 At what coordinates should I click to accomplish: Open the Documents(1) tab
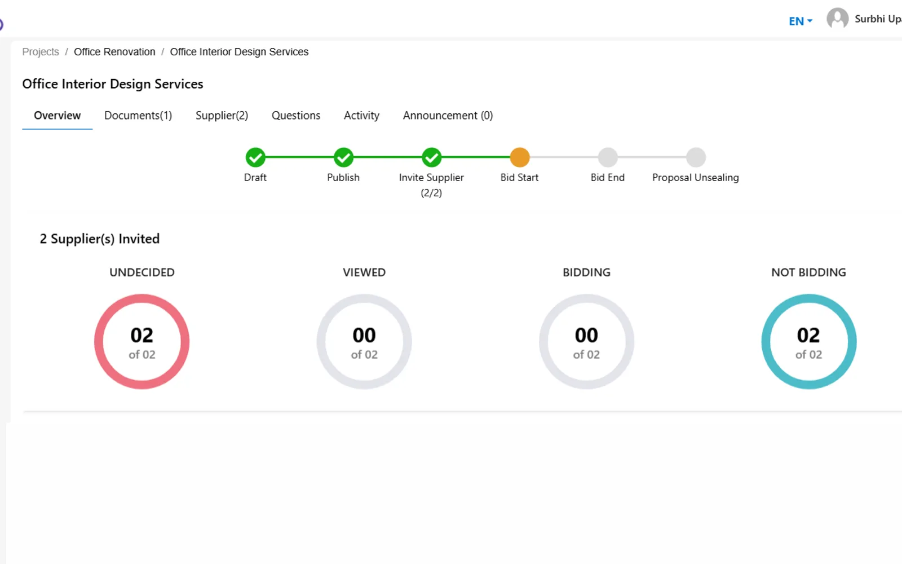138,116
